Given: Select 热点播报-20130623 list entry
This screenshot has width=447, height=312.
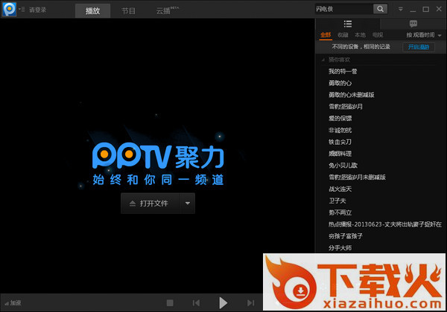Looking at the screenshot, I should coord(385,224).
